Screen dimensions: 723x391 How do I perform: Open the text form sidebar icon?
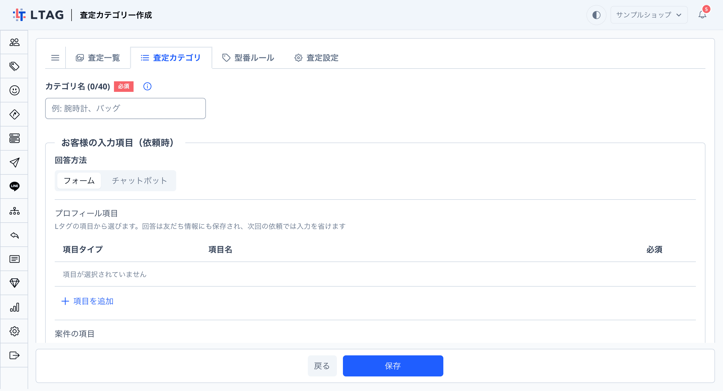[14, 259]
